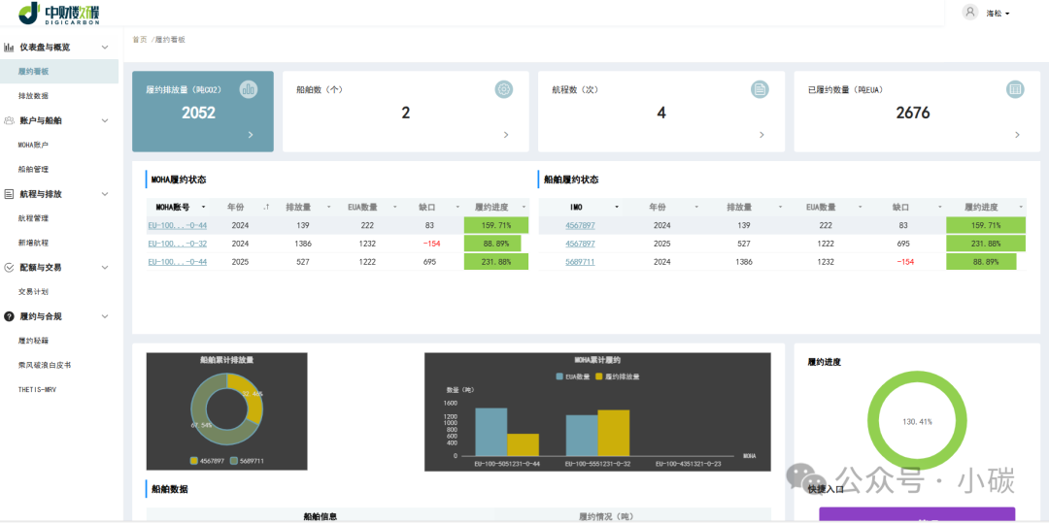The height and width of the screenshot is (523, 1049).
Task: Click the document icon on 航程数 card
Action: click(x=760, y=89)
